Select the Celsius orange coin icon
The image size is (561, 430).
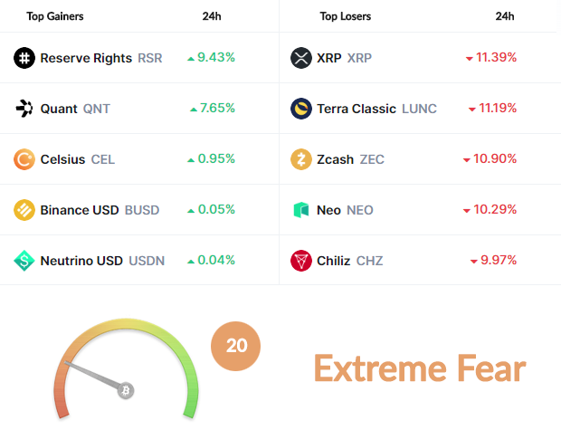(24, 159)
